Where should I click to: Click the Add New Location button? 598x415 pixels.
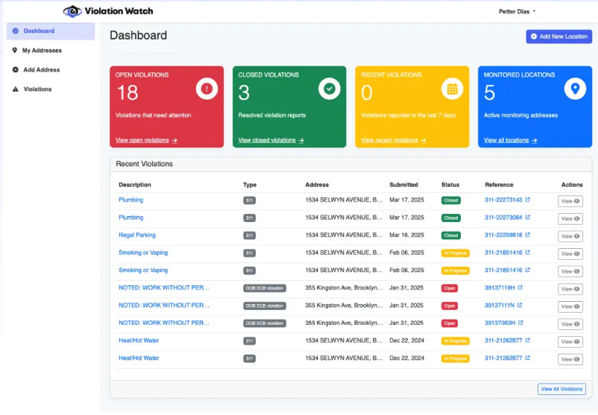point(558,37)
